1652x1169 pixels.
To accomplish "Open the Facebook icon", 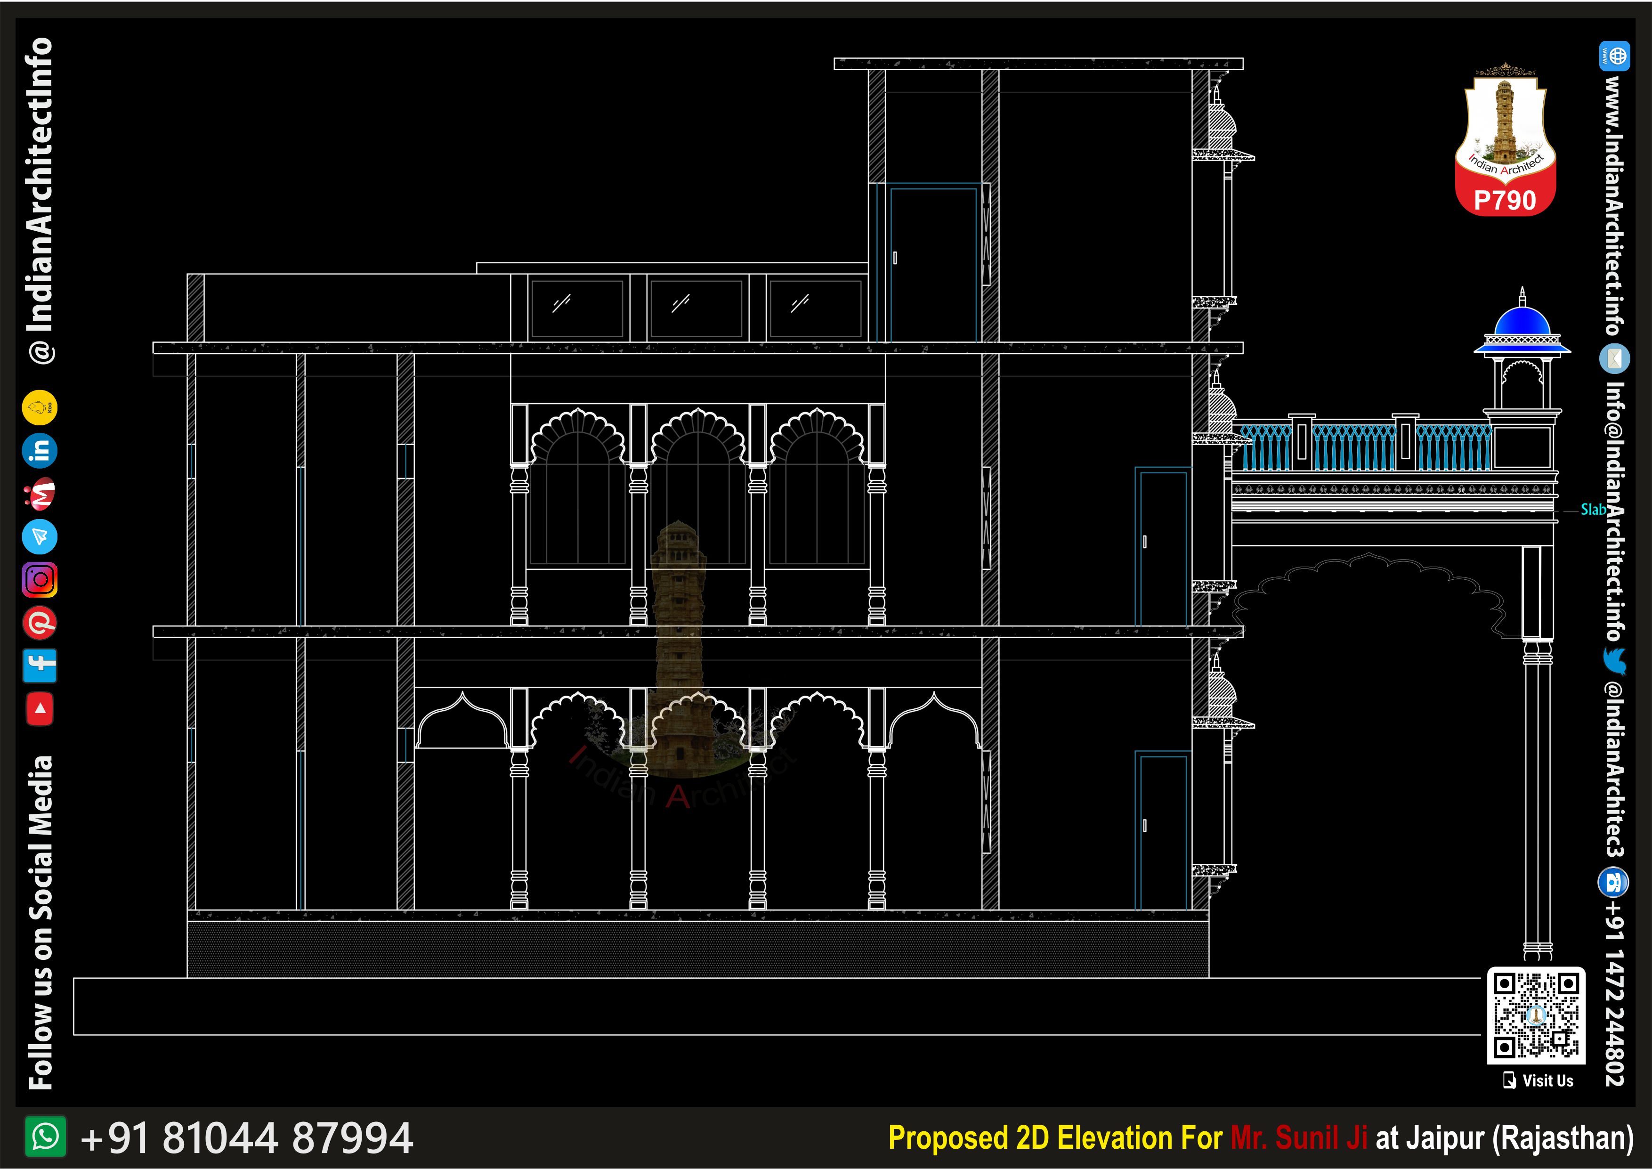I will coord(40,666).
